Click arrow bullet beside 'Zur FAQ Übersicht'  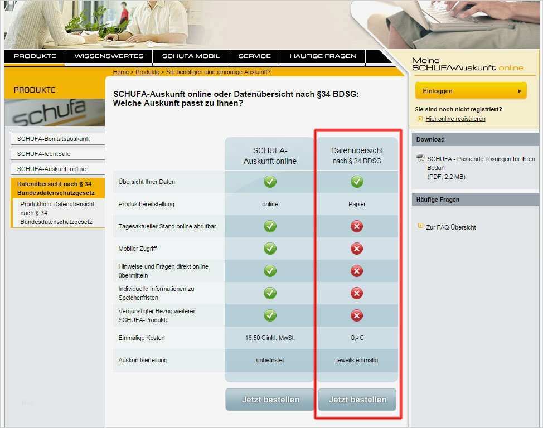pos(420,226)
